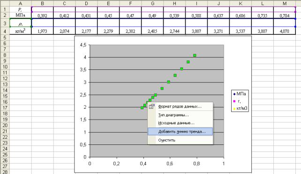
Task: Select column L header
Action: click(x=263, y=3)
